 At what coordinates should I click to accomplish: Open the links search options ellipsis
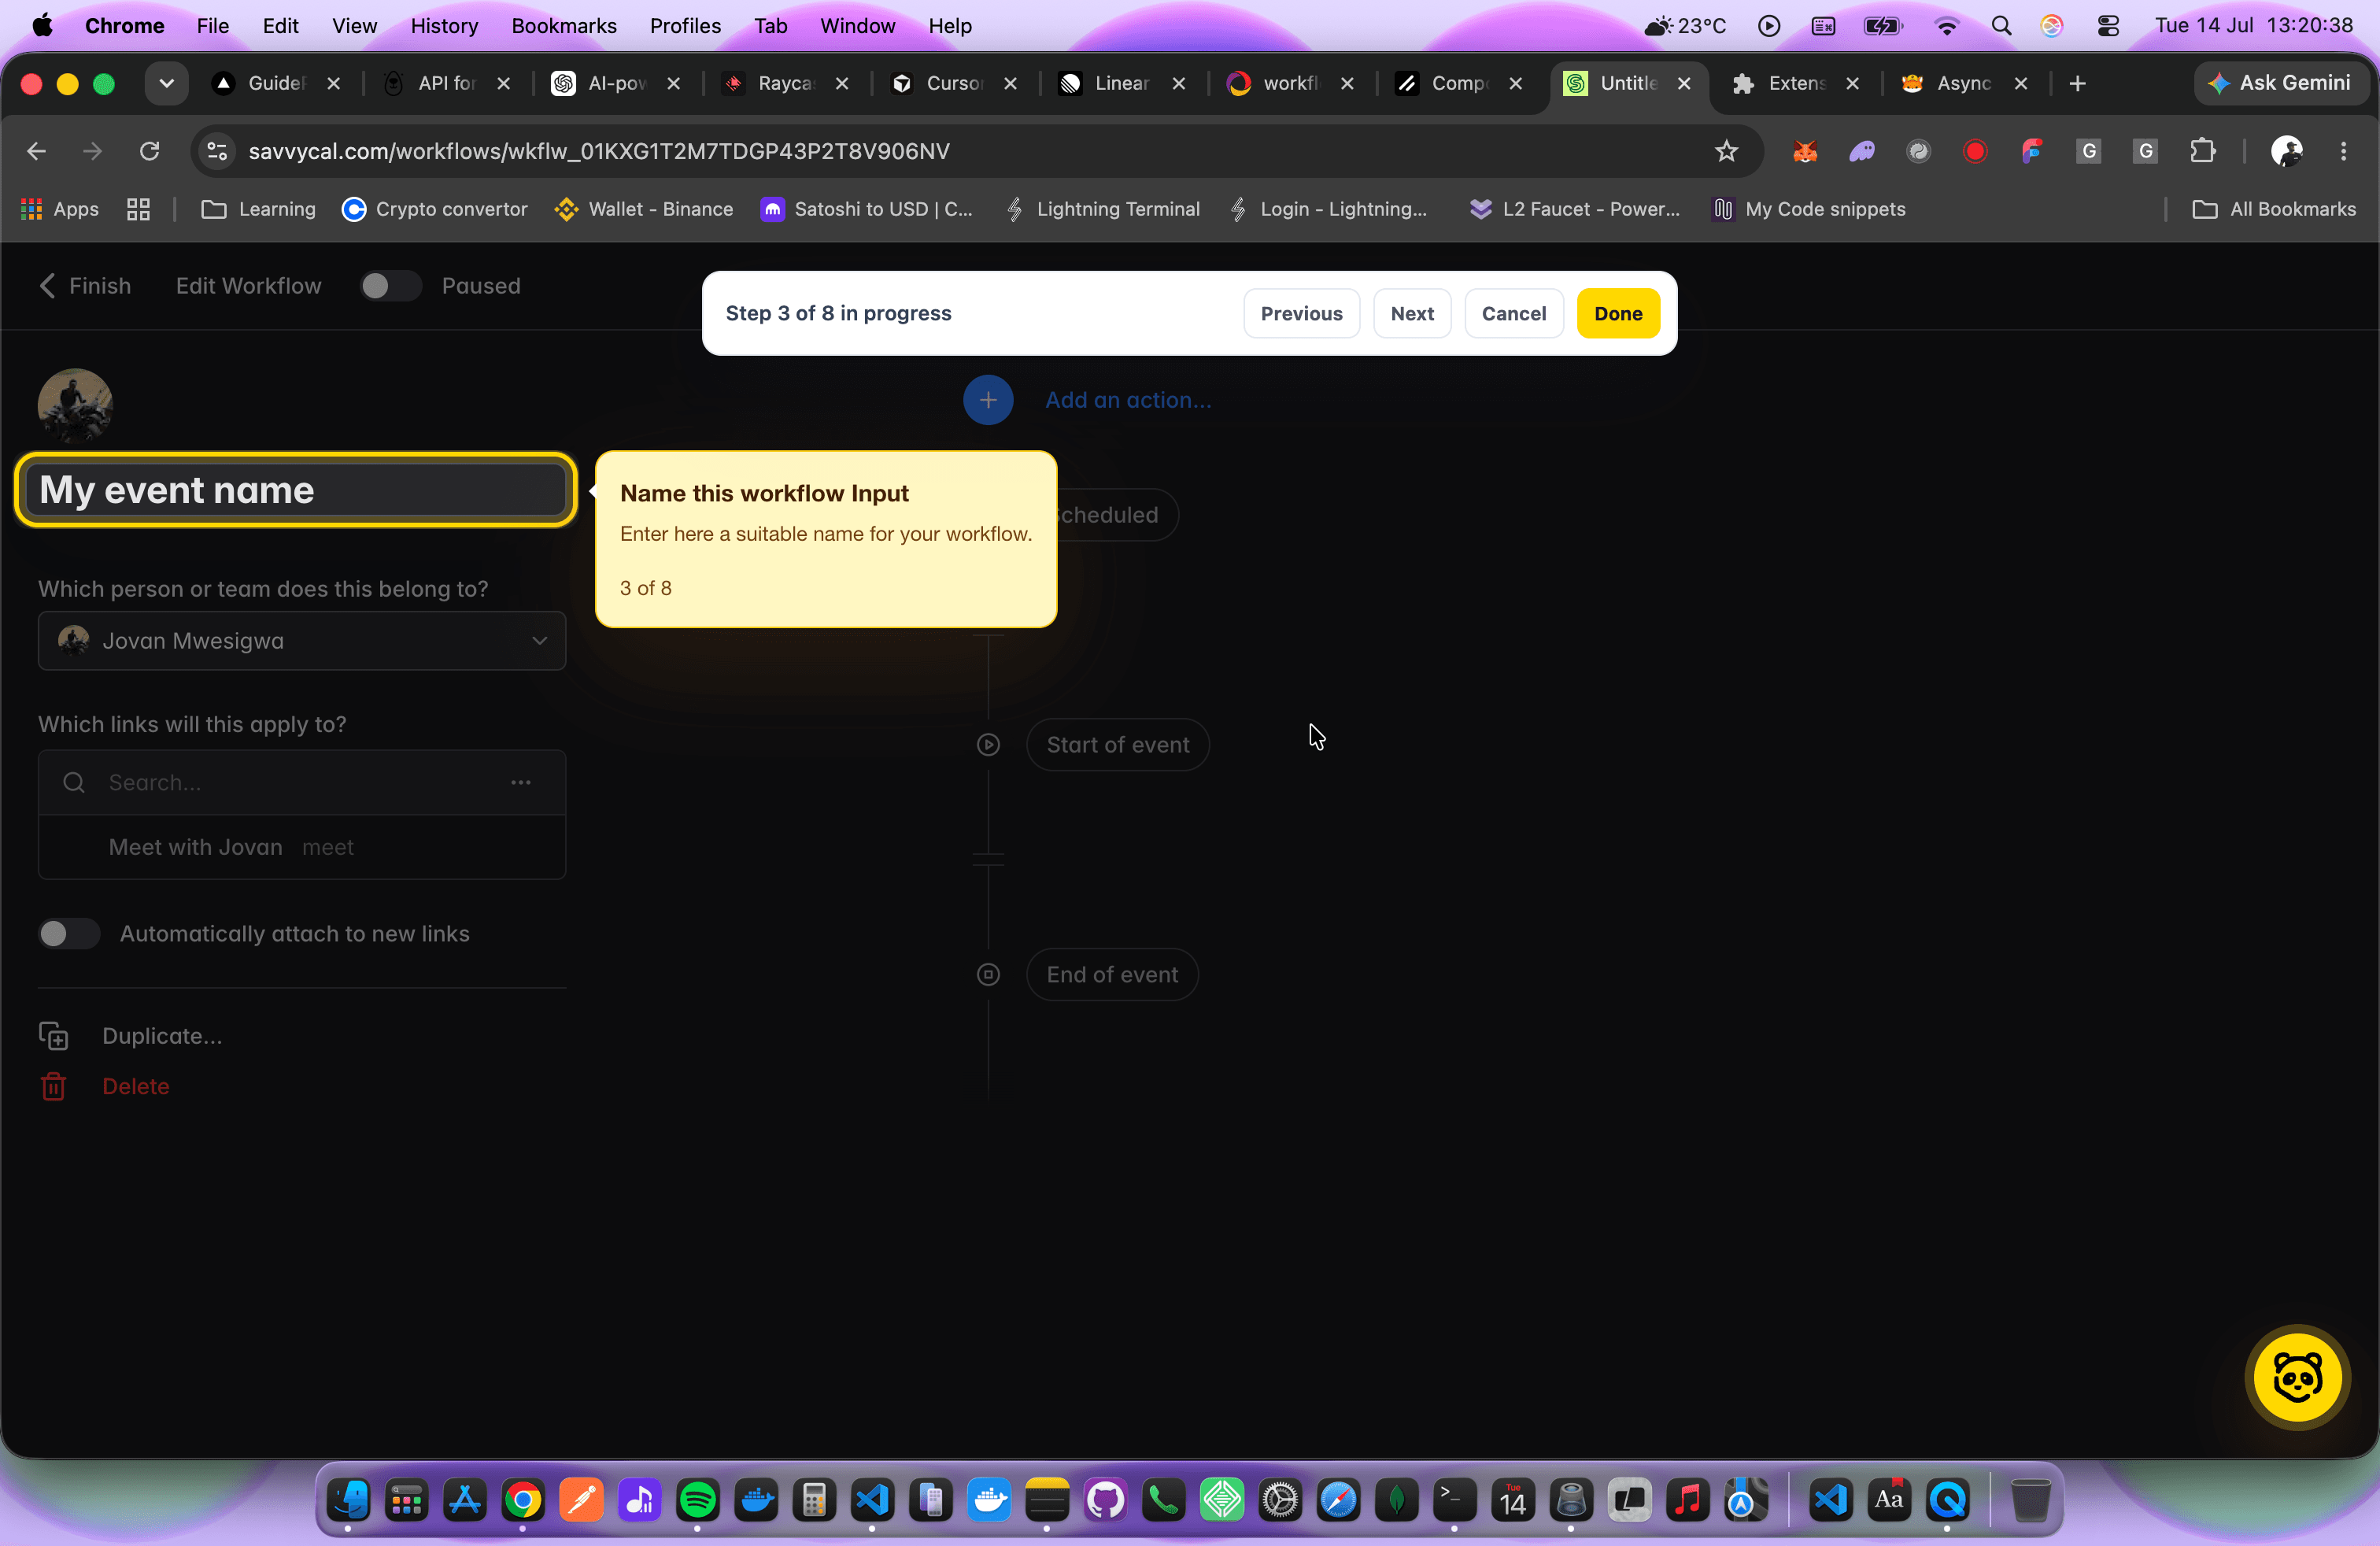click(x=521, y=783)
